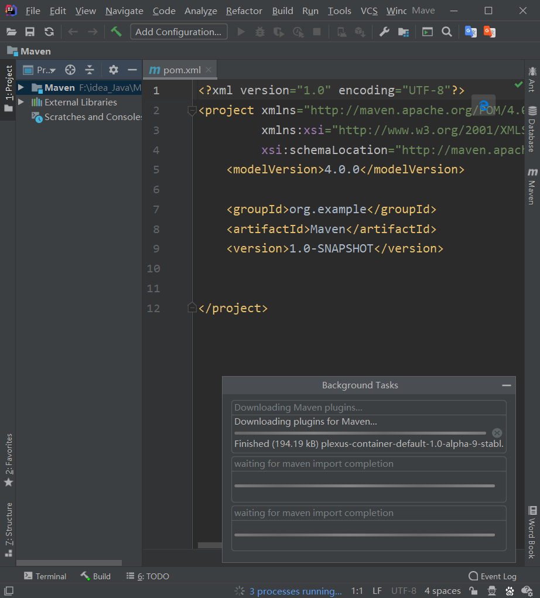Open the 4 spaces indent selector
The width and height of the screenshot is (540, 598).
click(442, 591)
